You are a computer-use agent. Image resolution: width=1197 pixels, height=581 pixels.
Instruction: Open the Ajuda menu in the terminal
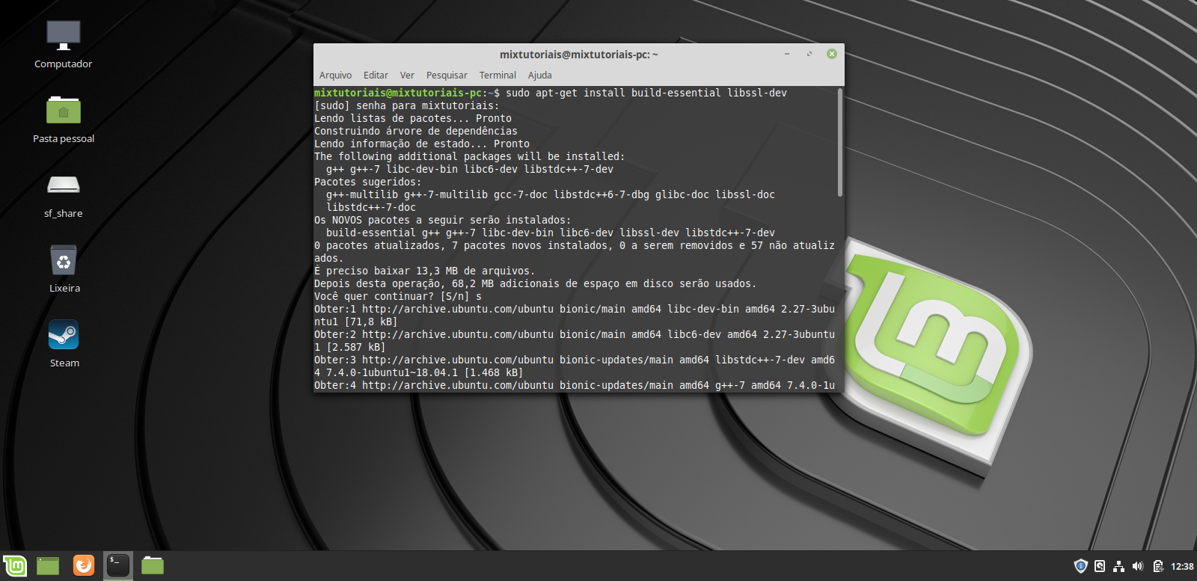click(539, 75)
